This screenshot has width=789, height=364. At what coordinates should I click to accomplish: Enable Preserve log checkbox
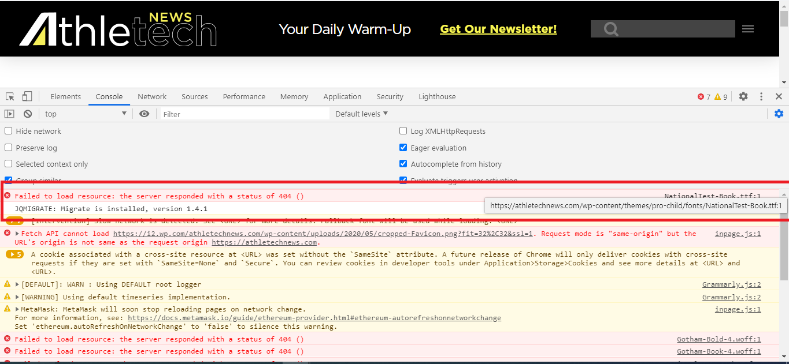[x=8, y=148]
